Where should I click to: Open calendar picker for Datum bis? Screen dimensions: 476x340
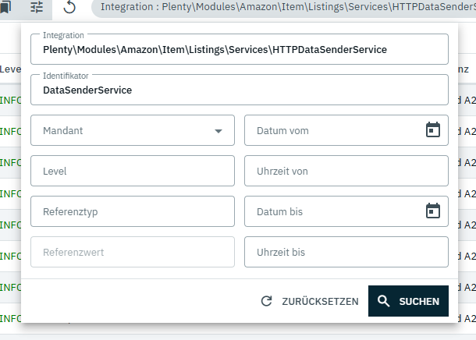[x=433, y=211]
